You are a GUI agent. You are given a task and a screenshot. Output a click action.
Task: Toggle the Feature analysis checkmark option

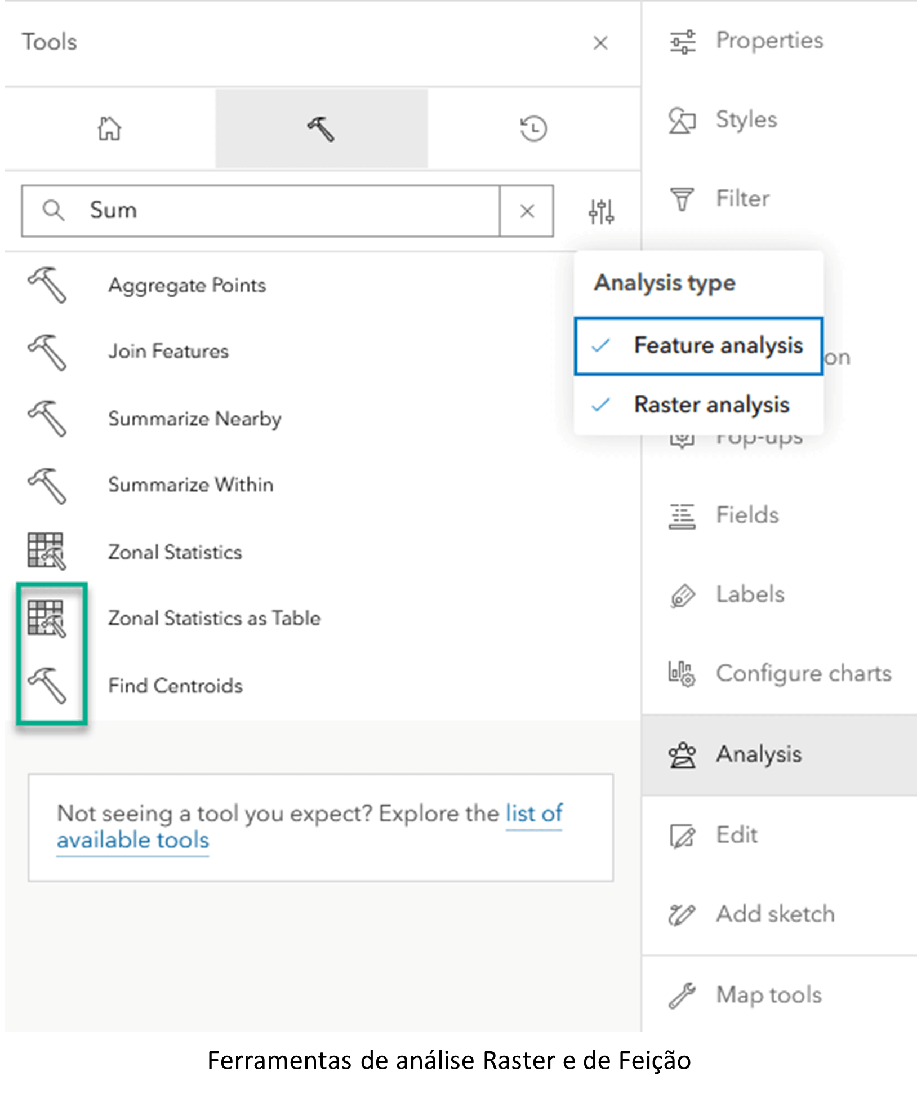coord(698,346)
